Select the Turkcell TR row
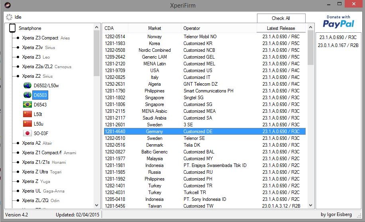The image size is (365, 222). [x=204, y=193]
